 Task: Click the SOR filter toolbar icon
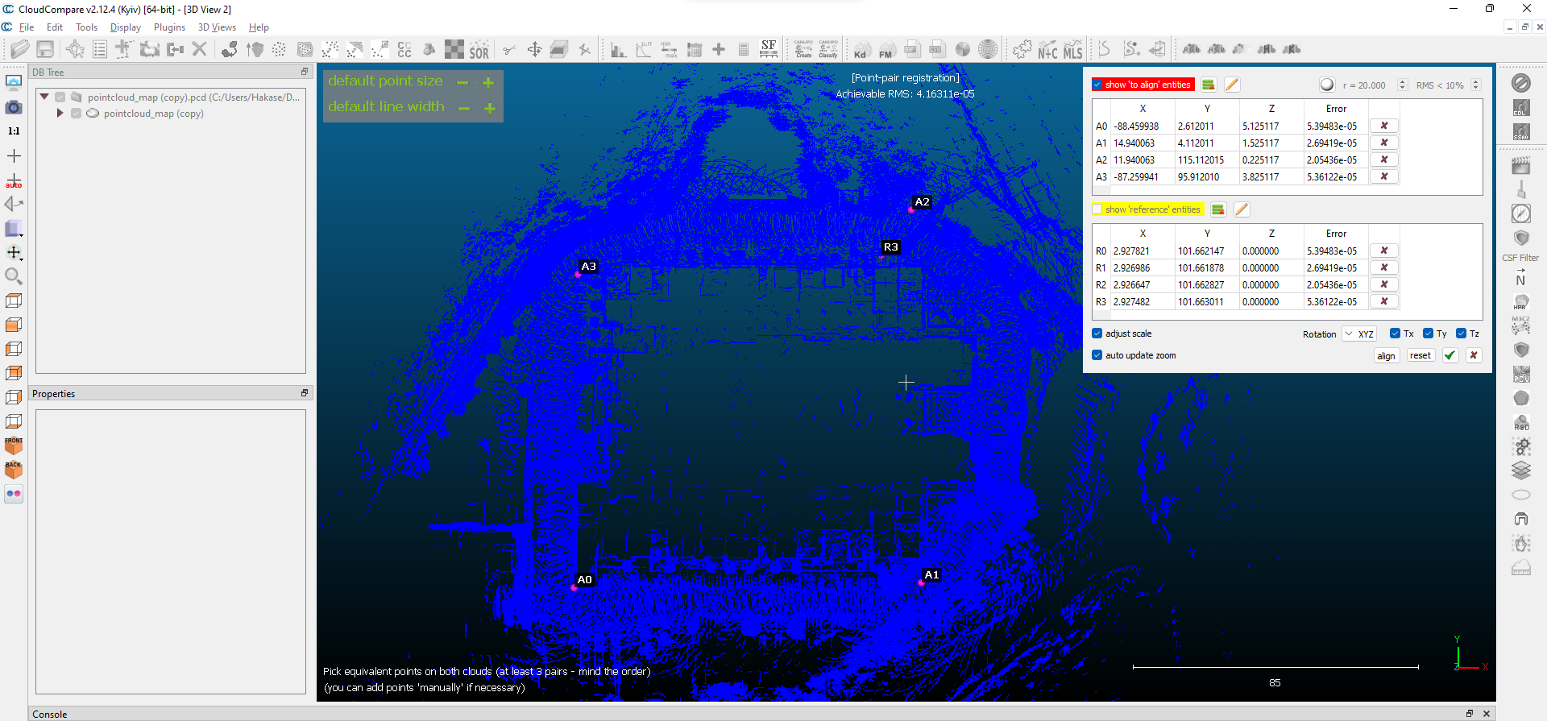tap(479, 50)
